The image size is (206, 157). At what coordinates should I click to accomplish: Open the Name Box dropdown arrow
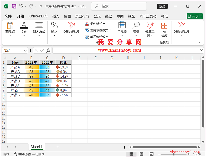tap(25, 50)
